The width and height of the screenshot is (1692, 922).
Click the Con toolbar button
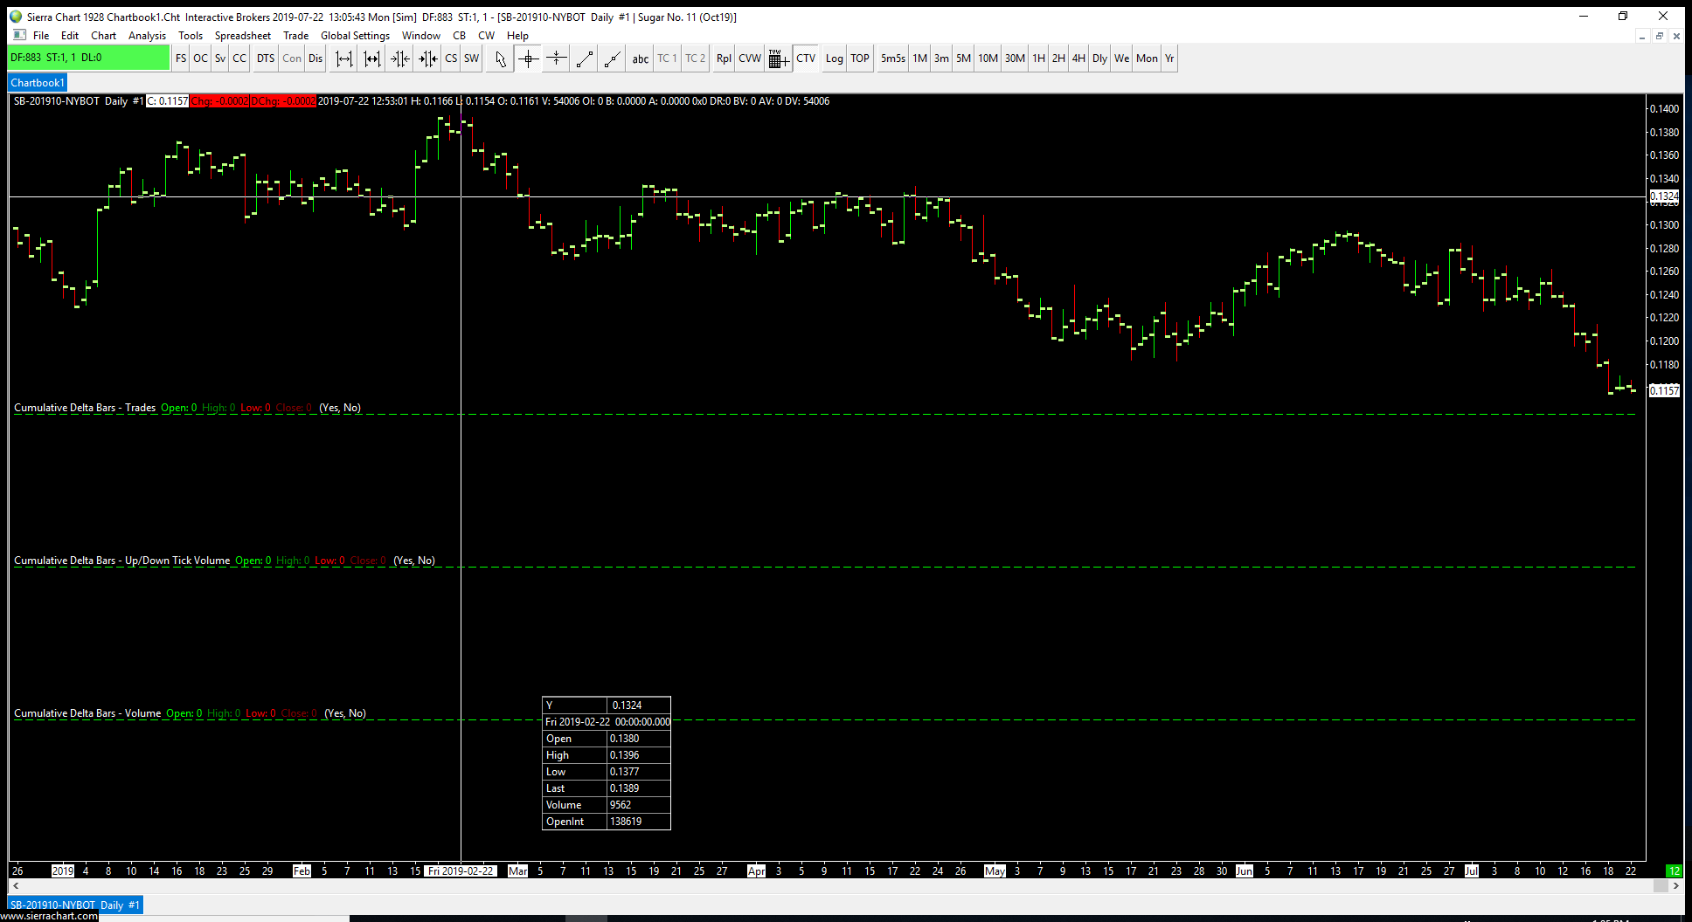click(292, 58)
